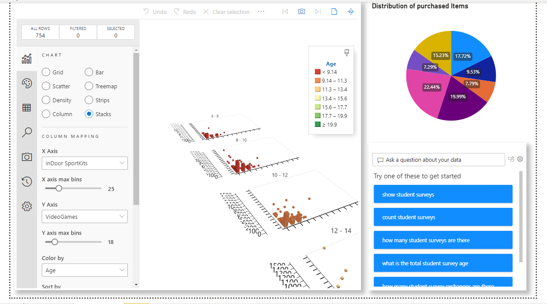The width and height of the screenshot is (547, 304).
Task: Run the suggested query show student surveys
Action: [x=443, y=194]
